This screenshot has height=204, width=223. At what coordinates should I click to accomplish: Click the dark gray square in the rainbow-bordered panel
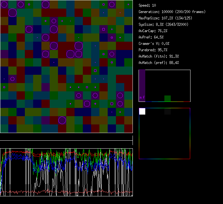pyautogui.click(x=168, y=112)
